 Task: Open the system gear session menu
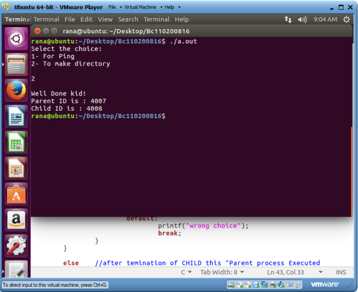(346, 19)
